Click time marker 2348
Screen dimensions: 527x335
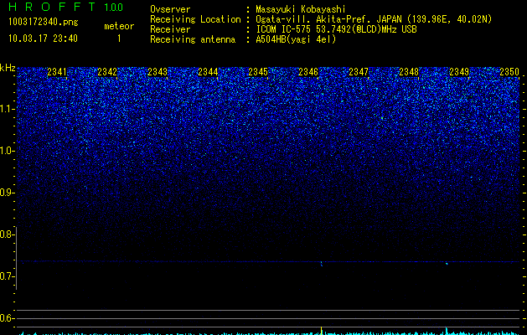(409, 72)
